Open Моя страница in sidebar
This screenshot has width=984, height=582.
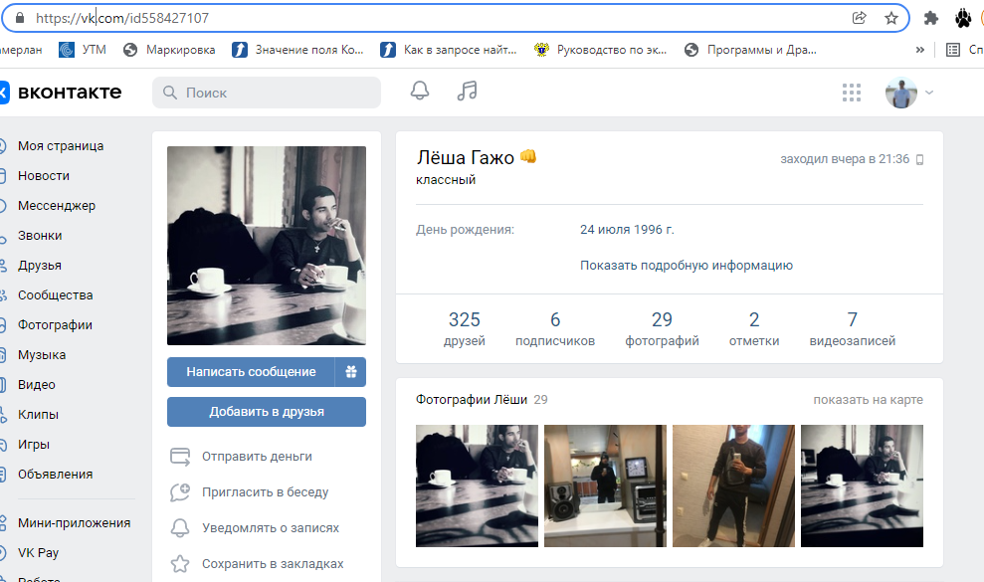pyautogui.click(x=61, y=145)
